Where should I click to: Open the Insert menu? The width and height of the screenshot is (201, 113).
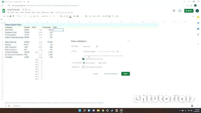tap(22, 13)
